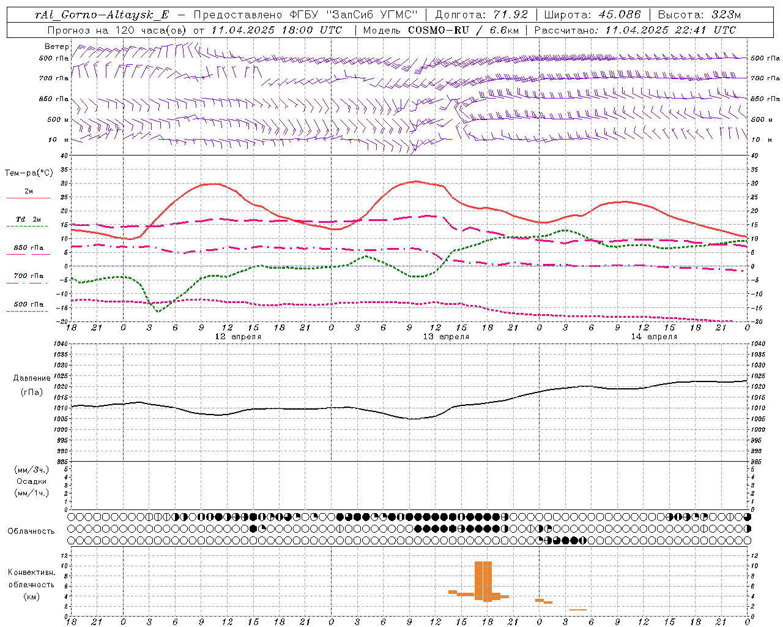
Task: Click the 12 апреля date label
Action: [x=238, y=337]
